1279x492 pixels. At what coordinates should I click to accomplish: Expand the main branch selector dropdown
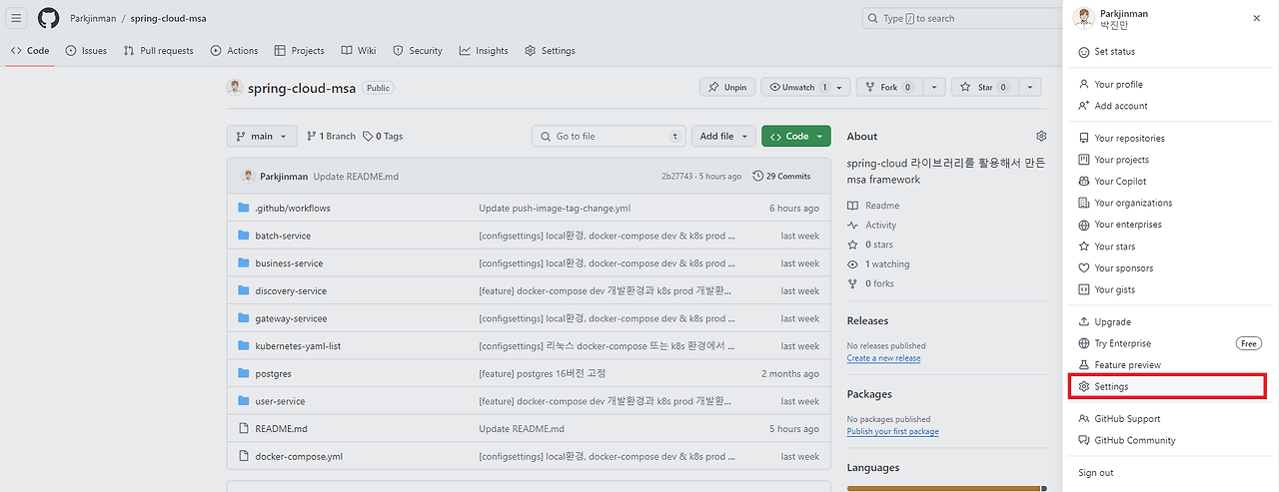click(x=262, y=136)
